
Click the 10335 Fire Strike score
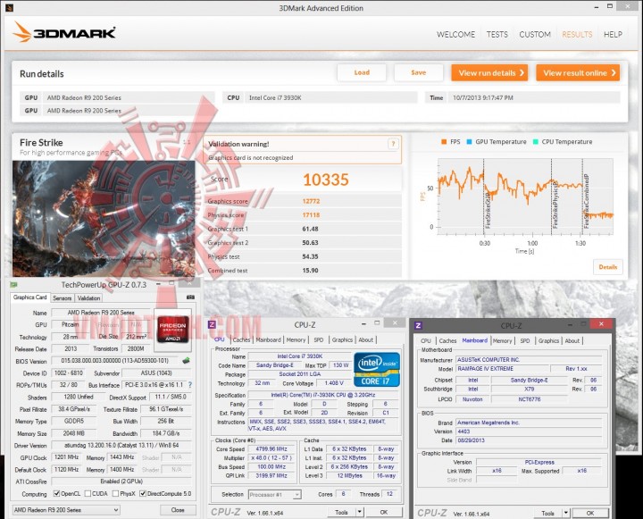[x=326, y=180]
